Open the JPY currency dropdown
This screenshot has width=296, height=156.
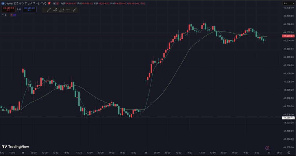(x=288, y=3)
